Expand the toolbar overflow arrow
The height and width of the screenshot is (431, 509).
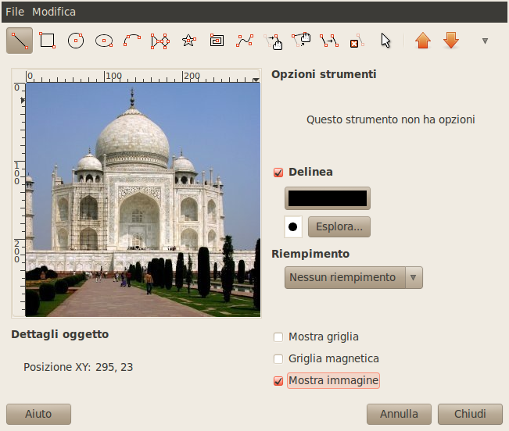pos(485,41)
